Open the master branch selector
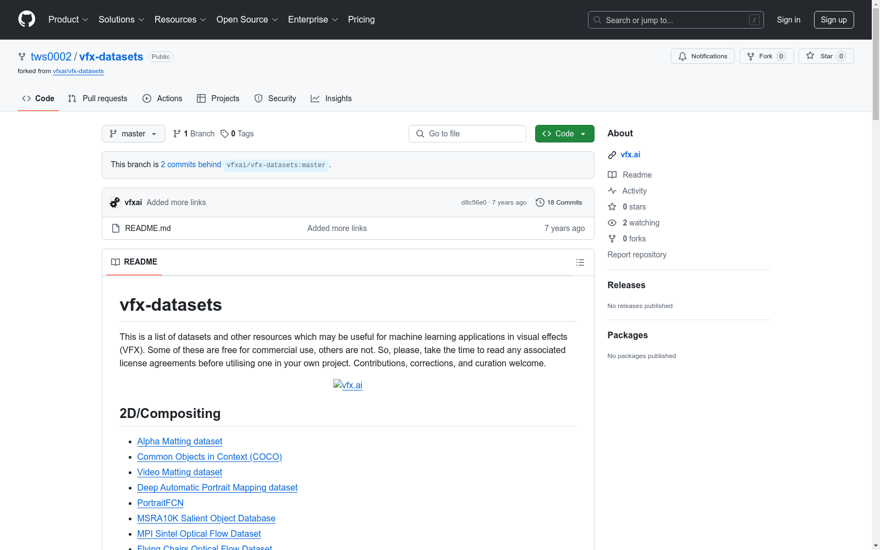Viewport: 880px width, 550px height. (134, 134)
